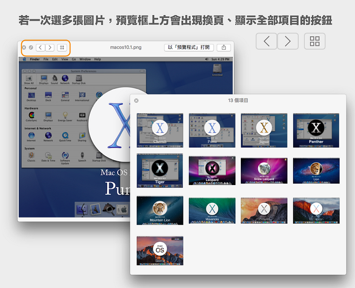The height and width of the screenshot is (288, 355).
Task: Select the Mavericks thumbnail
Action: click(212, 210)
